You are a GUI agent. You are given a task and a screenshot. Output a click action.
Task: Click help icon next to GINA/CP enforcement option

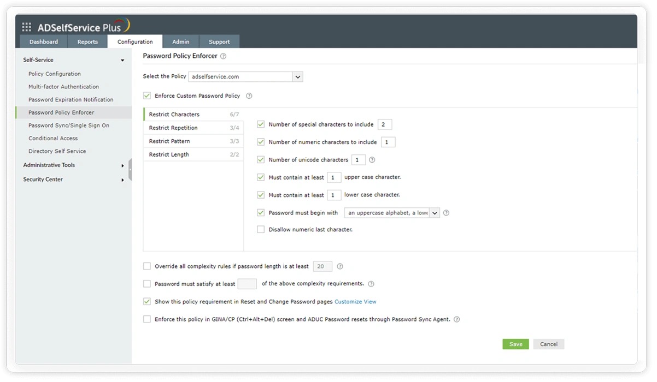(457, 319)
